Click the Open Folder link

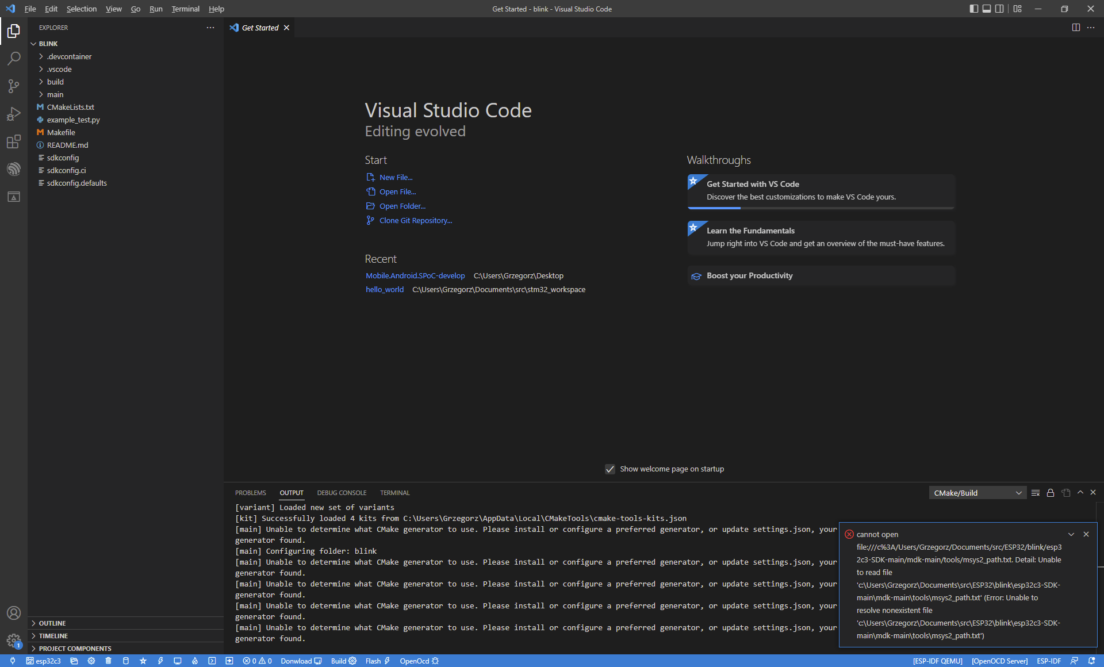pyautogui.click(x=402, y=206)
